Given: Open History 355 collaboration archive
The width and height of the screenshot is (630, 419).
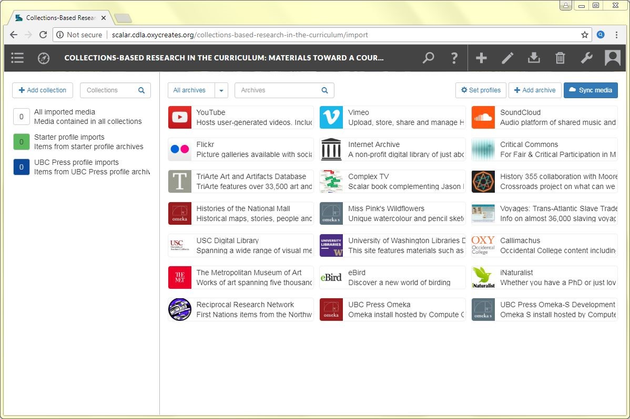Looking at the screenshot, I should pos(544,181).
